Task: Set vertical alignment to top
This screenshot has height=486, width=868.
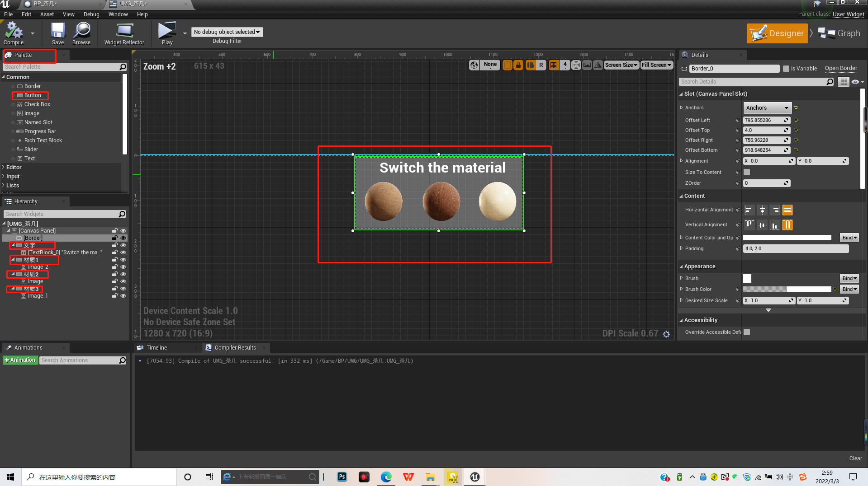Action: (x=749, y=225)
